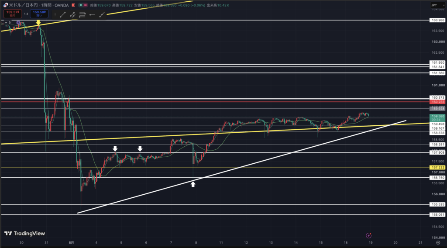Select the yellow 157.222 price label

coord(437,167)
